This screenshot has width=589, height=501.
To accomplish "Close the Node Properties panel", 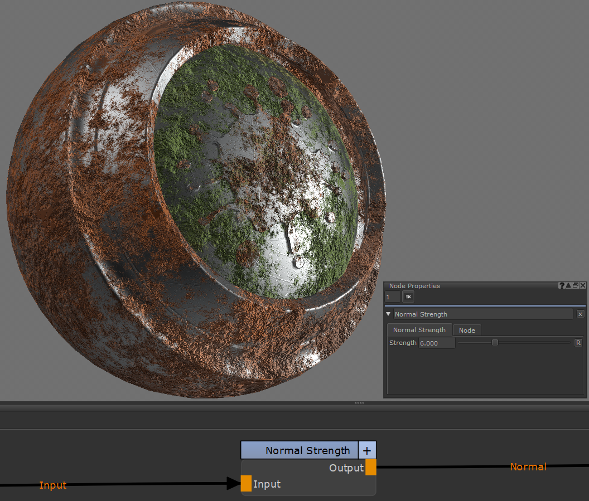I will click(583, 285).
